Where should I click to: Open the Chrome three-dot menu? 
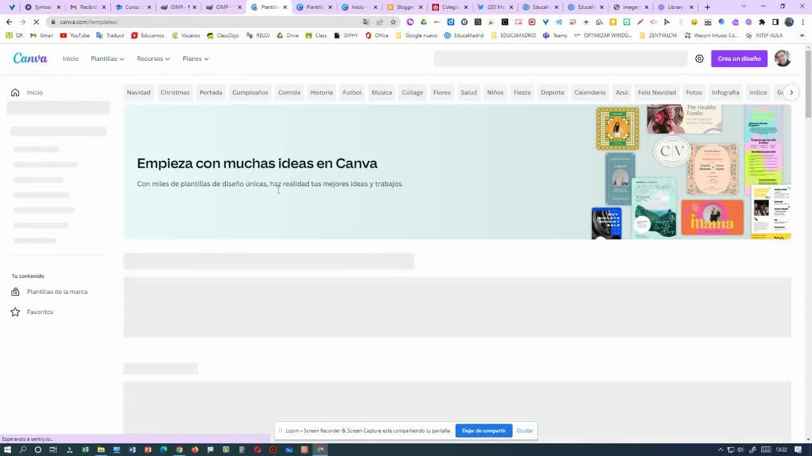pyautogui.click(x=802, y=22)
